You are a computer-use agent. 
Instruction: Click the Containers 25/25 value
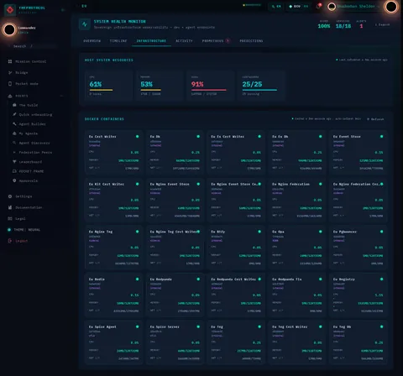tap(252, 84)
